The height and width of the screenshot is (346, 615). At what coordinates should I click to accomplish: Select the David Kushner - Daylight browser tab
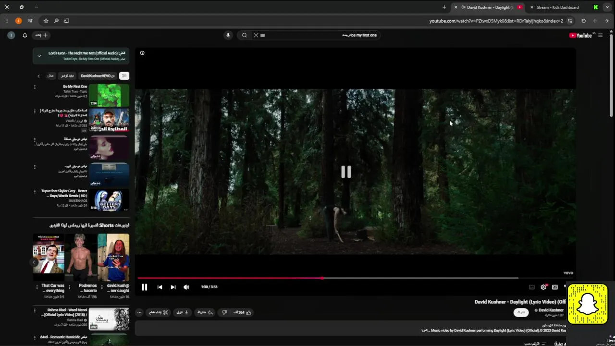pos(489,7)
